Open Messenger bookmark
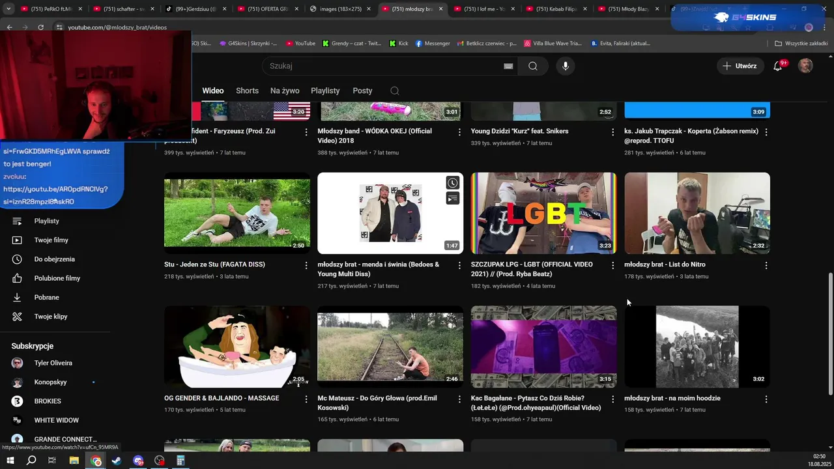 click(432, 43)
